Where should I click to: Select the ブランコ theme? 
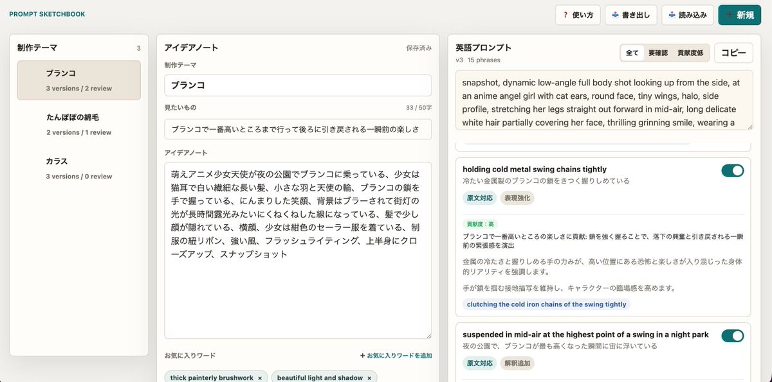tap(79, 80)
